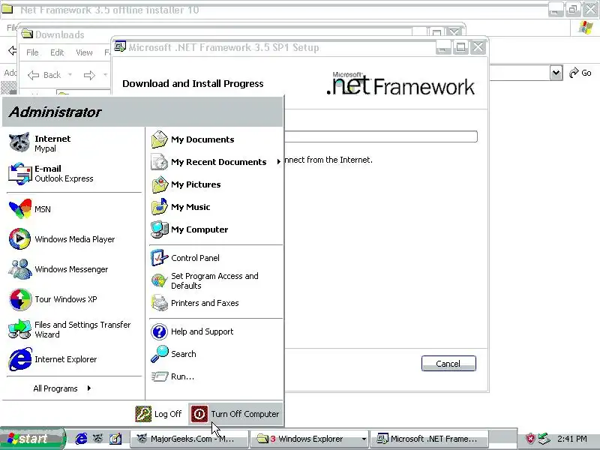Open Set Program Access and Defaults

pos(216,280)
